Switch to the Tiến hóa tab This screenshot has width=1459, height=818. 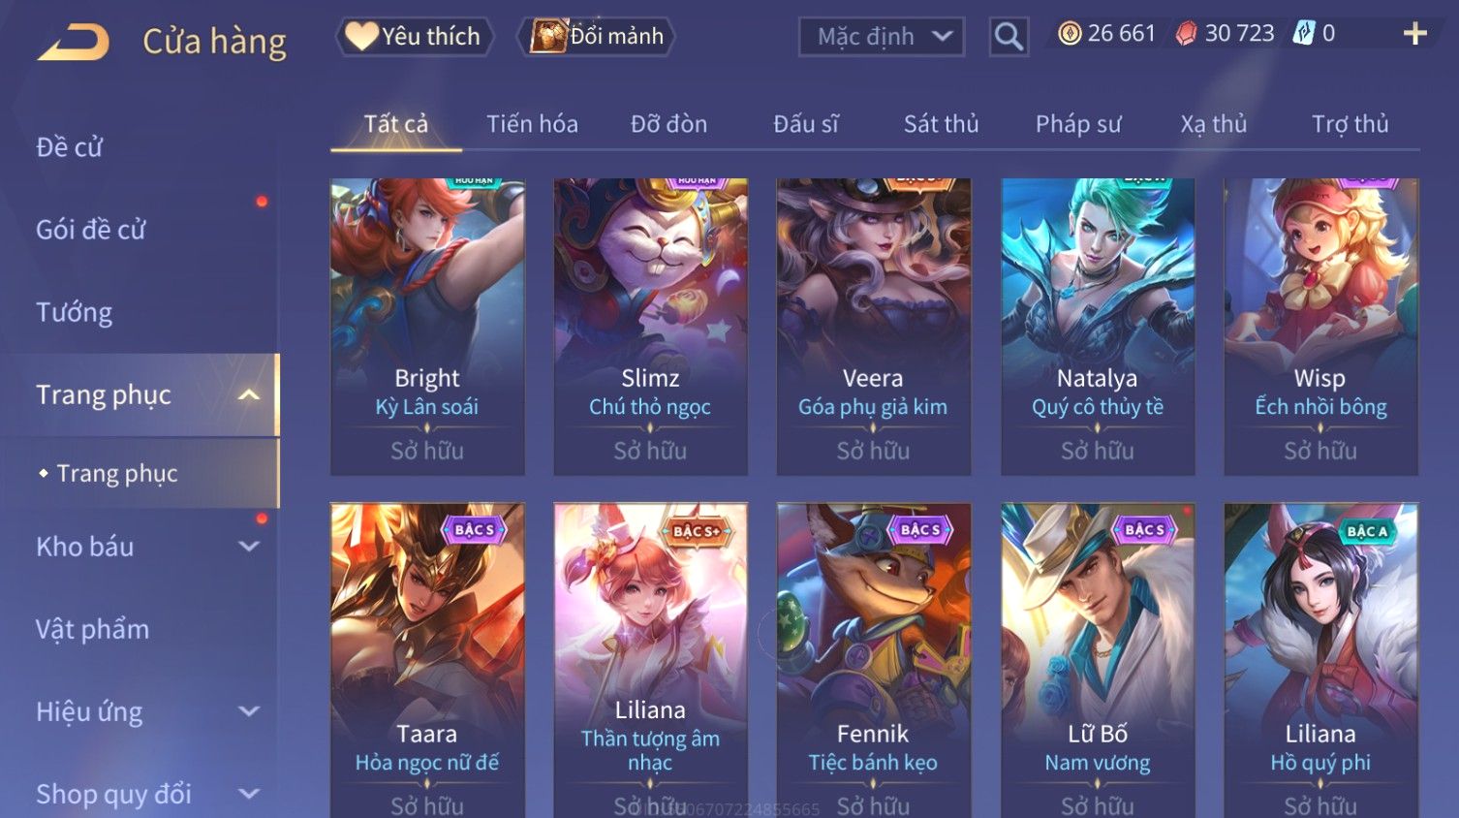click(x=532, y=124)
